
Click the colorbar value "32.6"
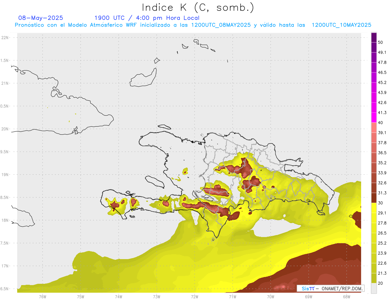click(x=382, y=183)
